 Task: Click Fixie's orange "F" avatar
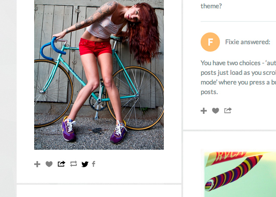[x=210, y=42]
